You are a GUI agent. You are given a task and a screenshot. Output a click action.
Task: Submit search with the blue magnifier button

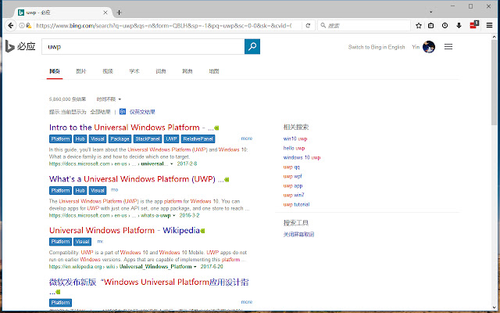252,47
